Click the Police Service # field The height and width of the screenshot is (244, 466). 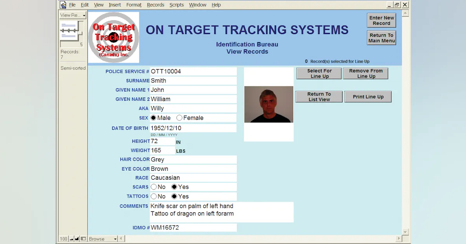click(193, 72)
